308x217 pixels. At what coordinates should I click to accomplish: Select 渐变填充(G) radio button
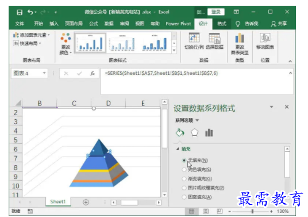[184, 178]
